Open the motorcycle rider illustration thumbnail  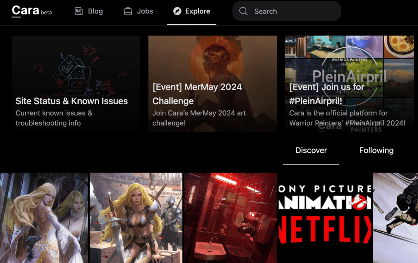pos(396,218)
